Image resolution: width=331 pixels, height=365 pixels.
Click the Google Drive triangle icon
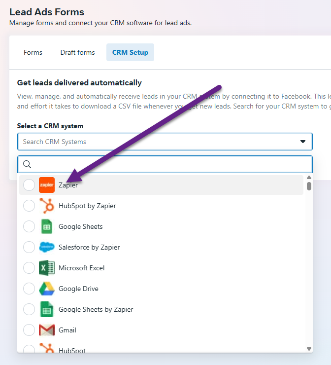pos(47,289)
